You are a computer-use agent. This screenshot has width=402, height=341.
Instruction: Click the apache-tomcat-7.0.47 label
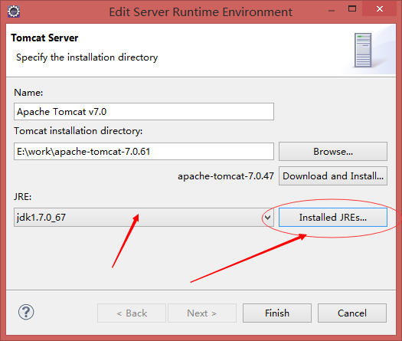point(226,176)
